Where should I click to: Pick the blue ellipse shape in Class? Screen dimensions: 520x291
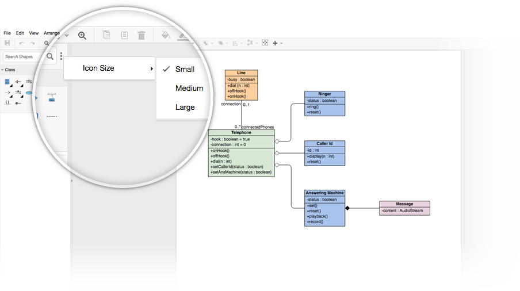point(29,93)
